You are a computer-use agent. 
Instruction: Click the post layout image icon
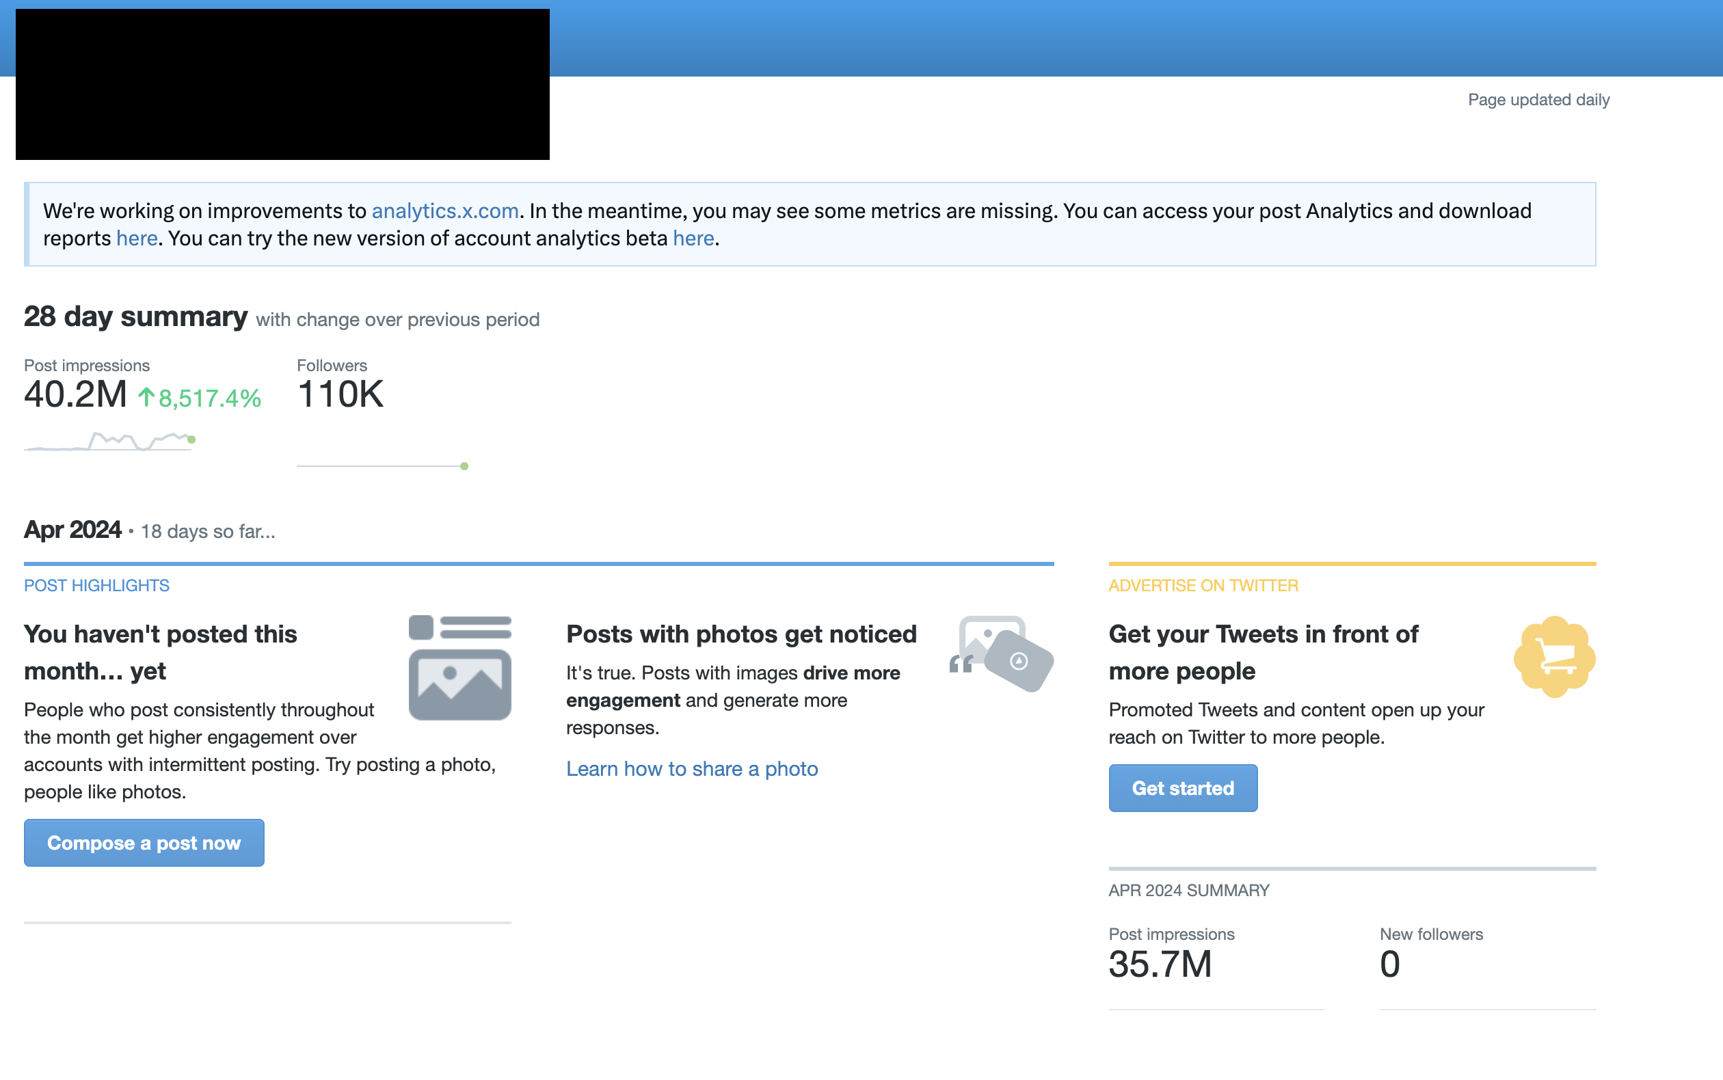click(459, 667)
